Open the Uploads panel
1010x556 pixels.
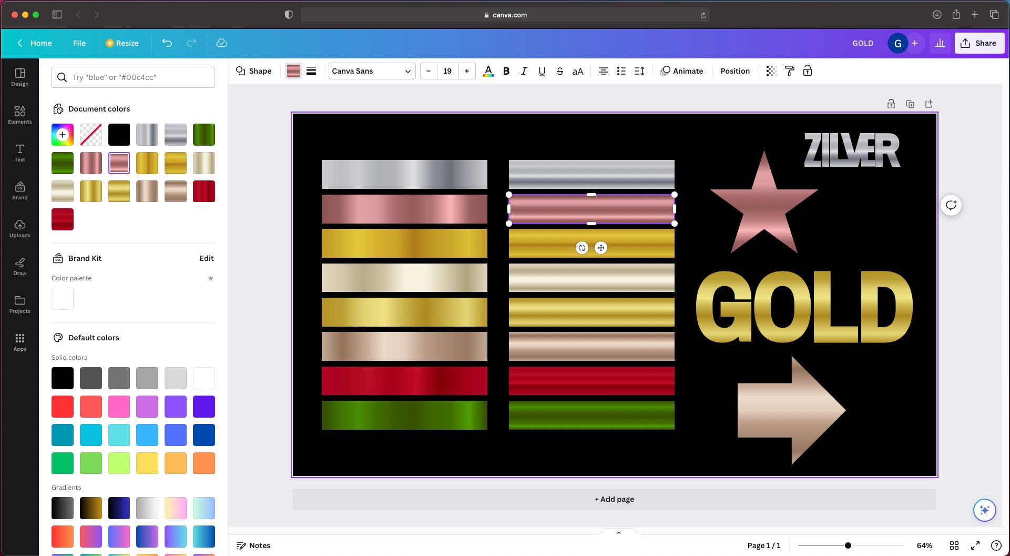click(19, 228)
